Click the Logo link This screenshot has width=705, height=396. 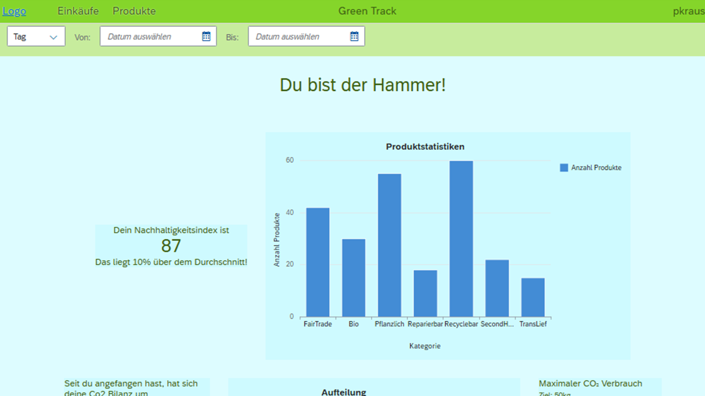[14, 11]
